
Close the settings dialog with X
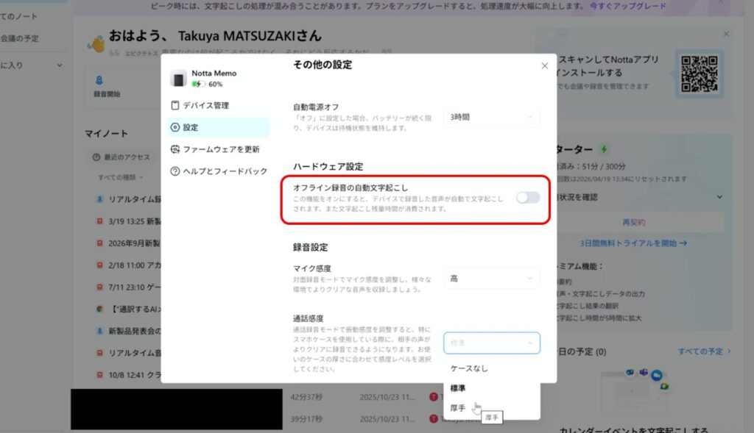tap(545, 65)
